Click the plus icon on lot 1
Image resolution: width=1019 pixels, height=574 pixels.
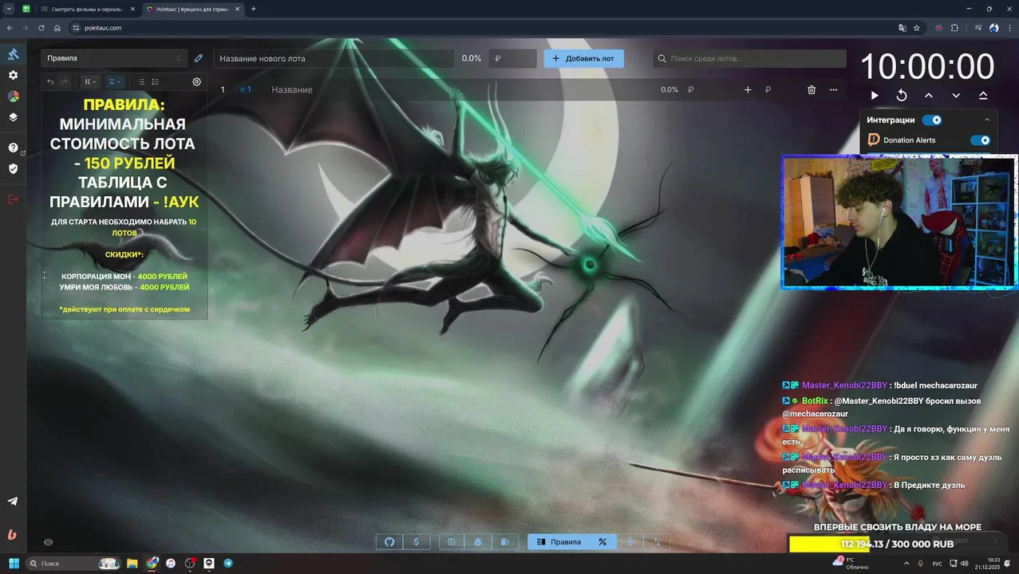748,90
